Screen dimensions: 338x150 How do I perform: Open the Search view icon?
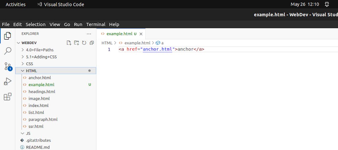click(x=8, y=51)
